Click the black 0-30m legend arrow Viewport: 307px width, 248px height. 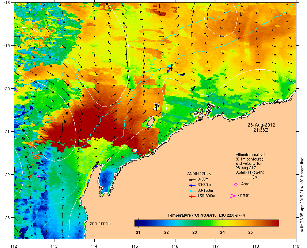tap(192, 179)
